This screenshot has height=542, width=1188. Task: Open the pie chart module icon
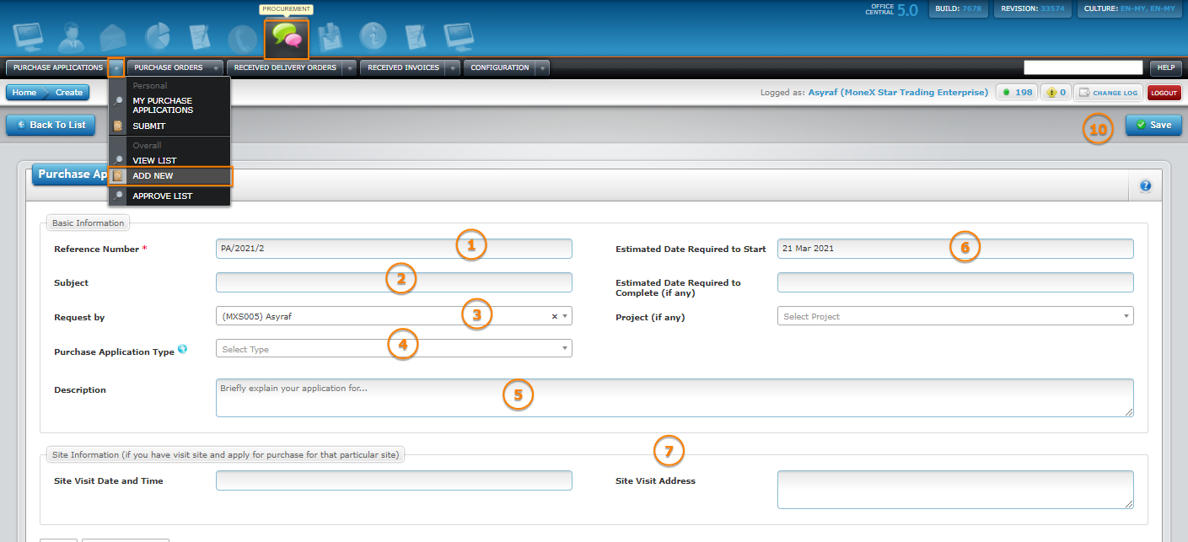pos(158,37)
